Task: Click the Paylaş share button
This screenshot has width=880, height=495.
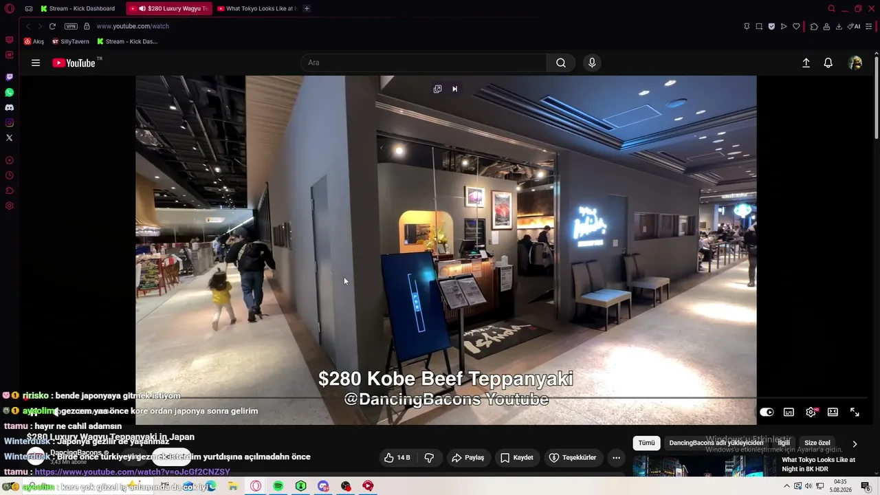Action: click(x=467, y=457)
